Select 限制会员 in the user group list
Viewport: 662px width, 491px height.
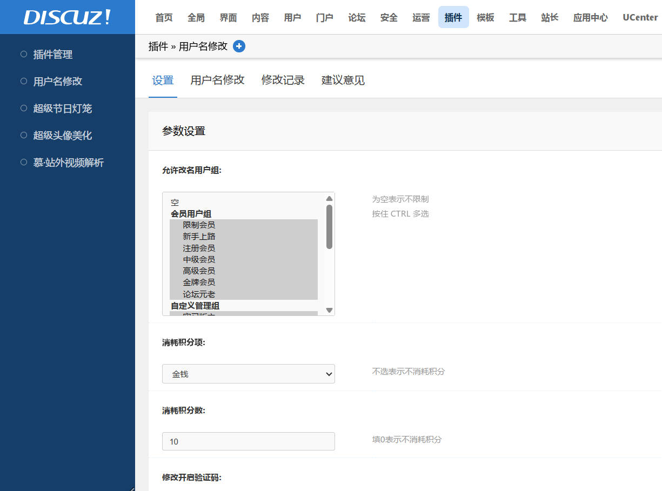click(244, 225)
